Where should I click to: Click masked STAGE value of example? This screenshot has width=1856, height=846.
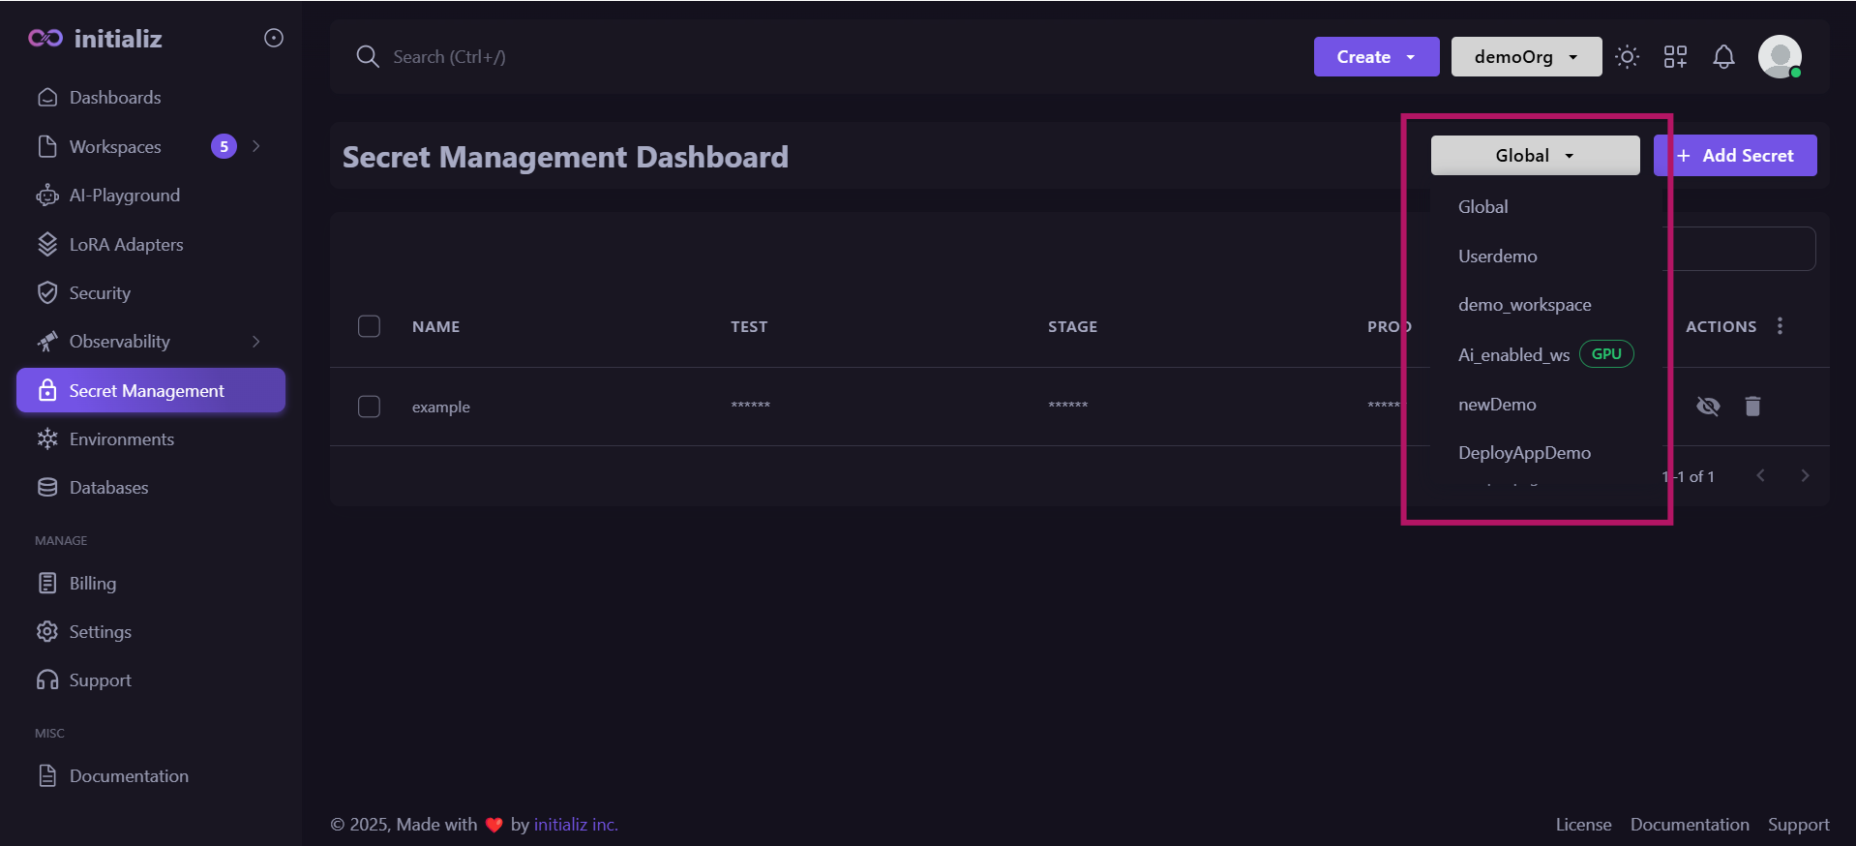pos(1067,406)
